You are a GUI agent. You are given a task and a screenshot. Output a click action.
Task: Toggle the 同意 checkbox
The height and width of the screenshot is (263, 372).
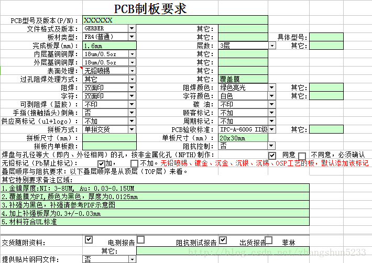tap(272, 156)
